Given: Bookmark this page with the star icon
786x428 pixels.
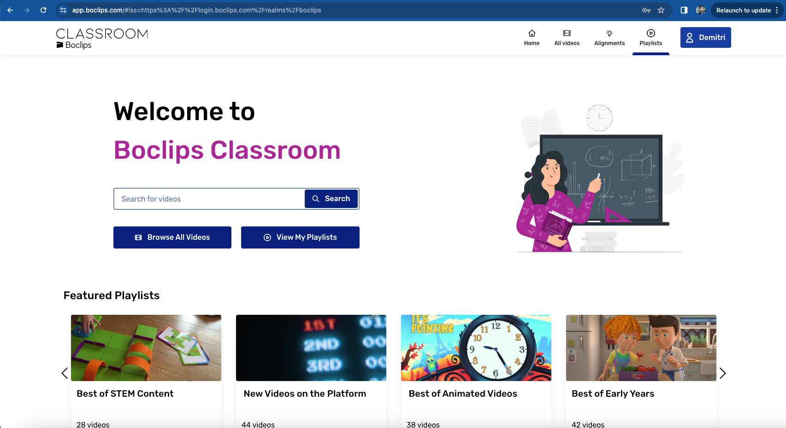Looking at the screenshot, I should pos(661,10).
